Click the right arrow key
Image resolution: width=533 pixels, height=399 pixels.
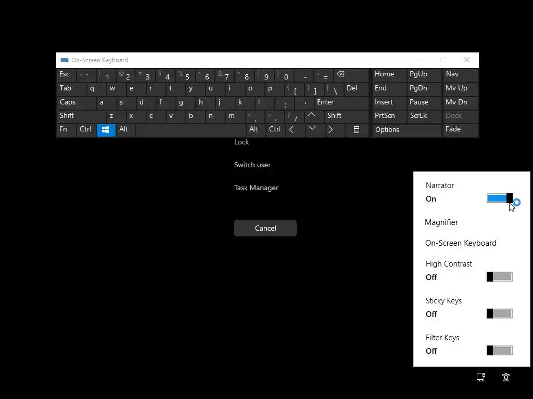pyautogui.click(x=334, y=130)
